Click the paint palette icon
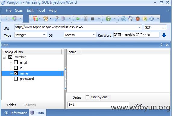Image resolution: width=173 pixels, height=116 pixels. click(x=46, y=19)
